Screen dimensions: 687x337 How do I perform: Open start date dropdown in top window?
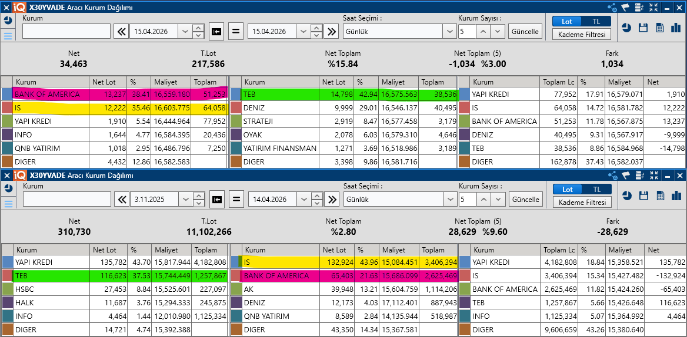coord(185,32)
